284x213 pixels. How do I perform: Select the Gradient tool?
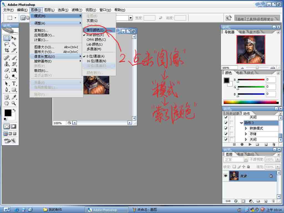click(14, 70)
